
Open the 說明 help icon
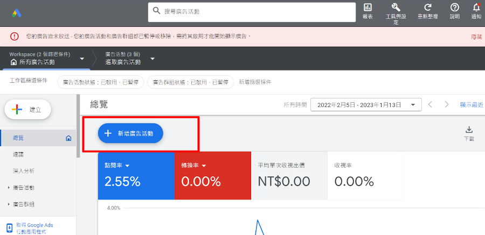pos(454,8)
